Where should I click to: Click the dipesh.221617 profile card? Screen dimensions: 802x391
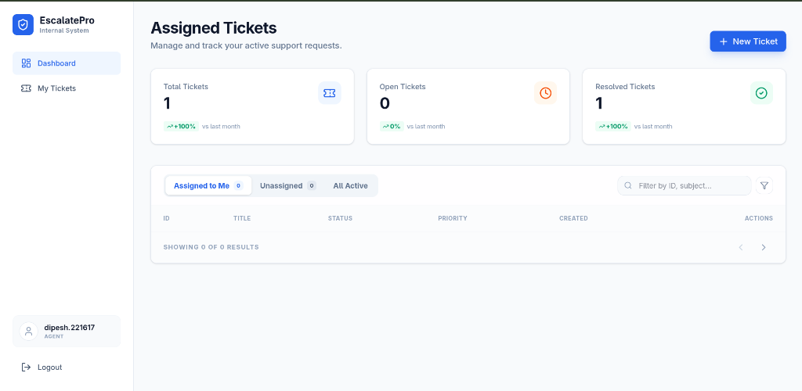coord(67,331)
